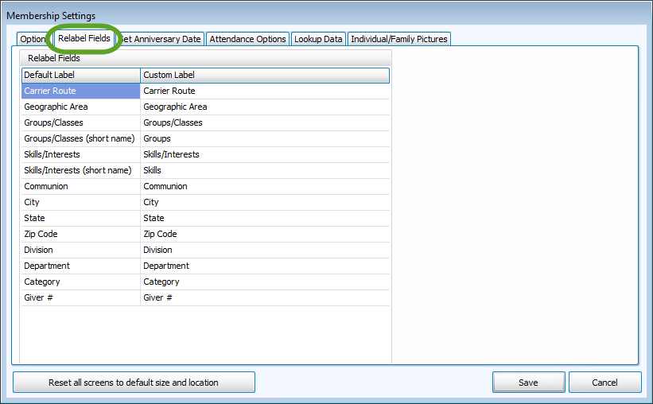Select the Relabel Fields tab
This screenshot has height=404, width=653.
click(84, 38)
